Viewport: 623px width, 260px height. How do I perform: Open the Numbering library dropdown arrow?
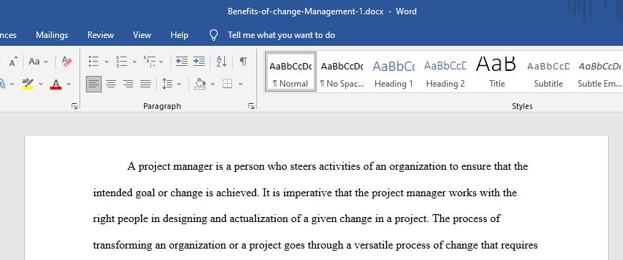135,62
